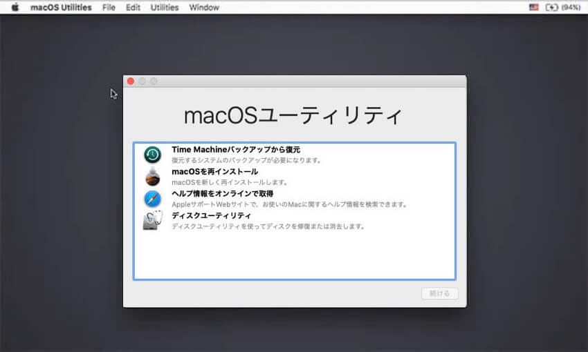Open the Window menu
The image size is (588, 352).
click(x=204, y=8)
